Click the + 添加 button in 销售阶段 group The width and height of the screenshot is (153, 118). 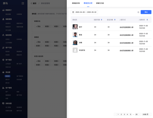38,26
